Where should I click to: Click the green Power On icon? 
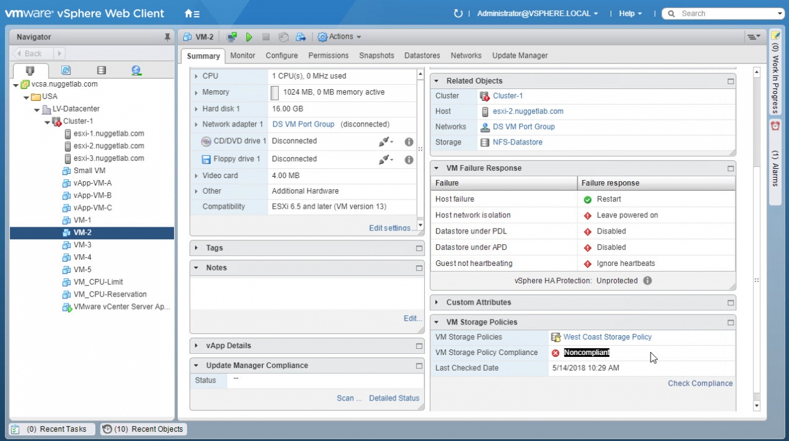point(249,37)
